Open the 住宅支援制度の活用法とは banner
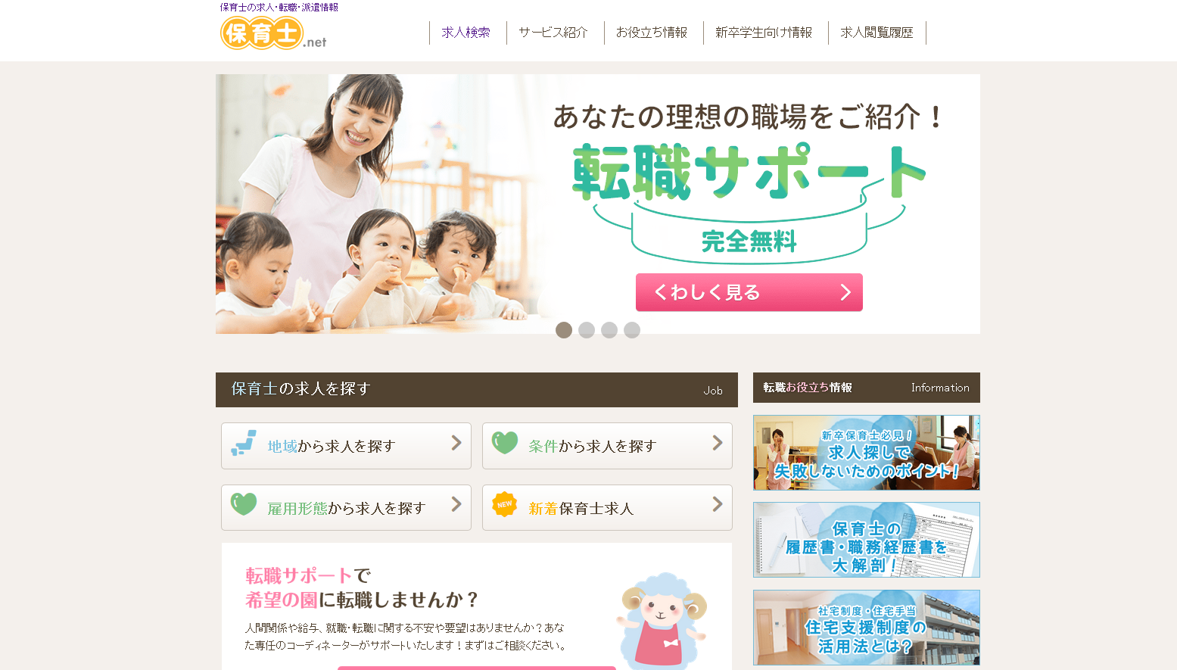The width and height of the screenshot is (1177, 670). point(867,628)
